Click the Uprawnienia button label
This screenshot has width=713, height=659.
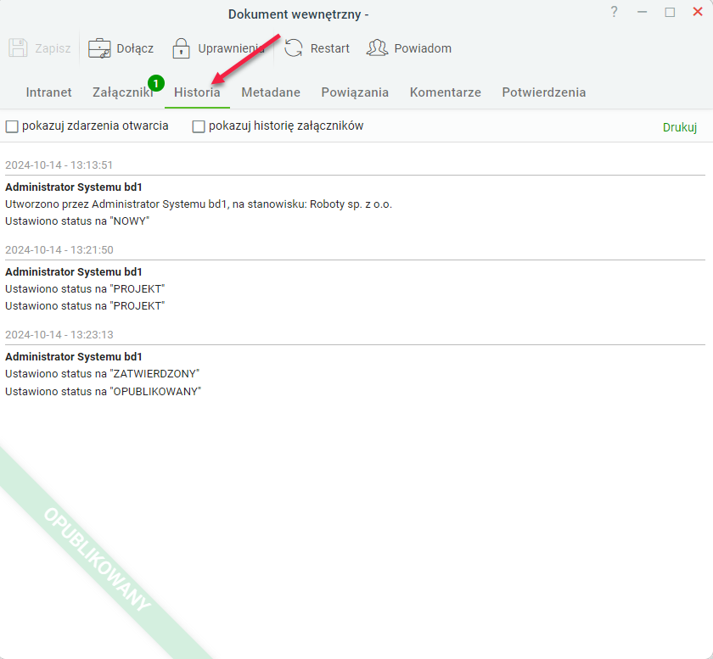(231, 48)
